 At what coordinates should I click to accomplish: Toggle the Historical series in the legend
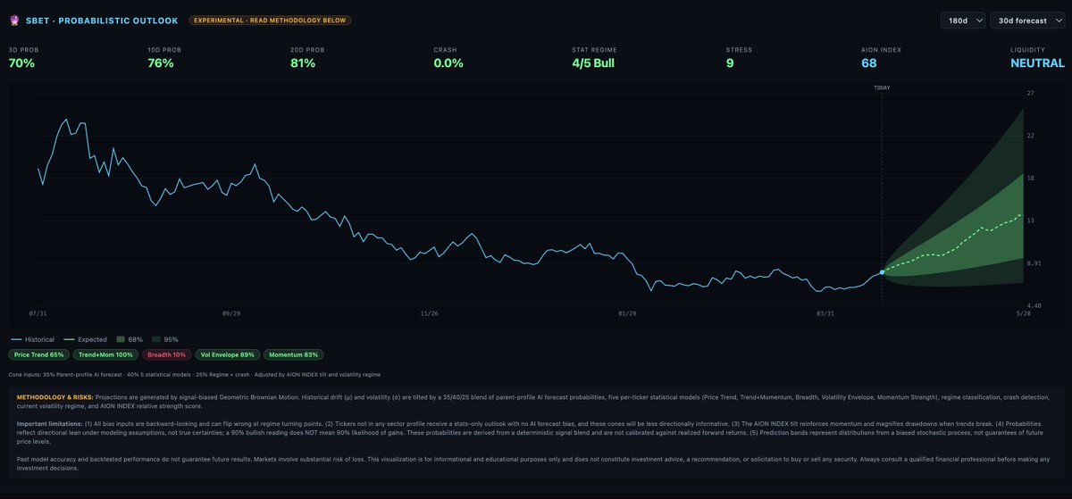click(x=33, y=339)
